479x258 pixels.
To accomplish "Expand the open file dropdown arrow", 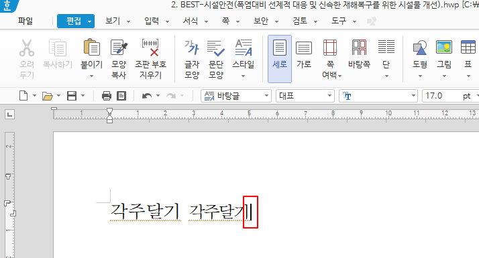I will click(58, 96).
